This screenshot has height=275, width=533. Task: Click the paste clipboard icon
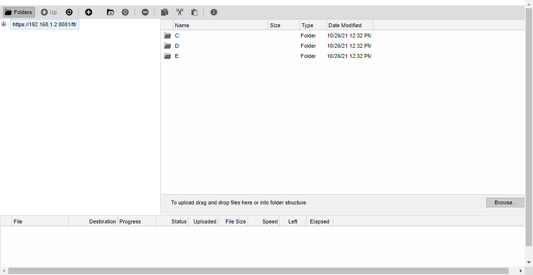(194, 12)
